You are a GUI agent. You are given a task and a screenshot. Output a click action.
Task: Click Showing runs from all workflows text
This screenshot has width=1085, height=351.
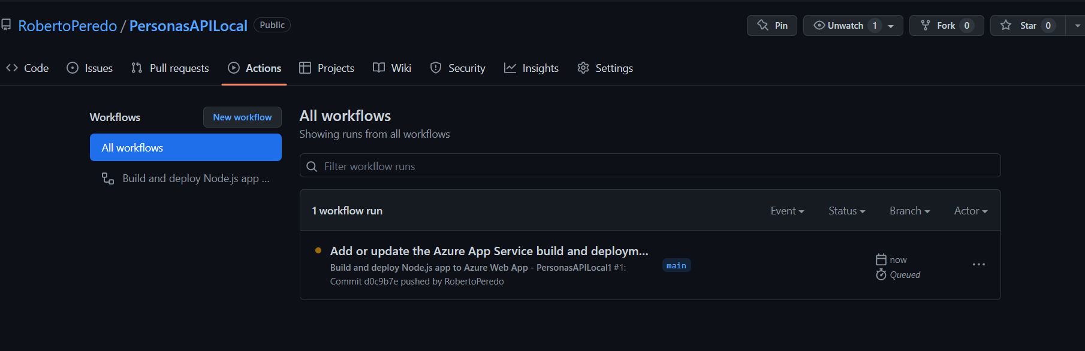[375, 134]
